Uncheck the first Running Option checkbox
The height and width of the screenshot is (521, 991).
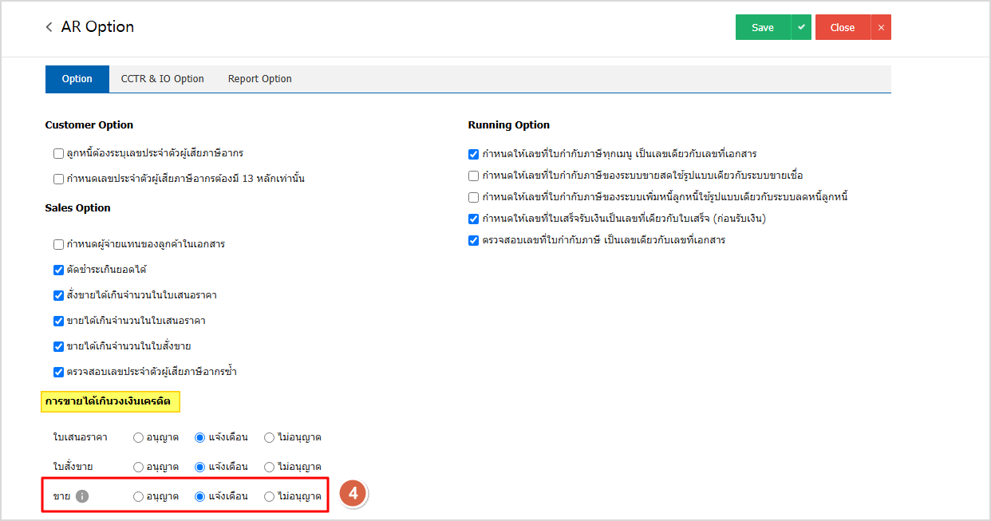point(474,154)
